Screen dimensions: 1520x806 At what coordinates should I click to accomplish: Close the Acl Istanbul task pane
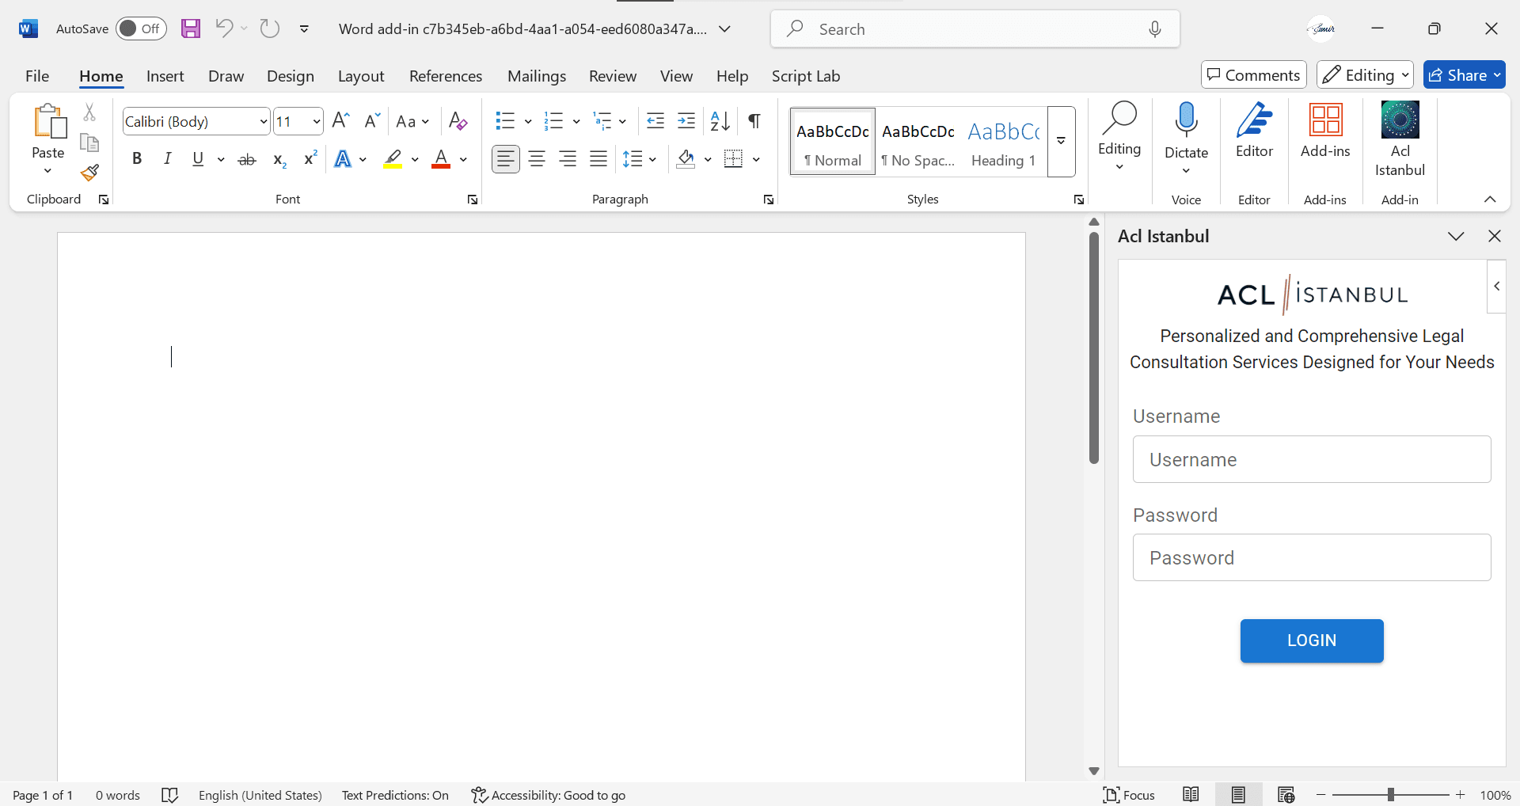pos(1495,236)
